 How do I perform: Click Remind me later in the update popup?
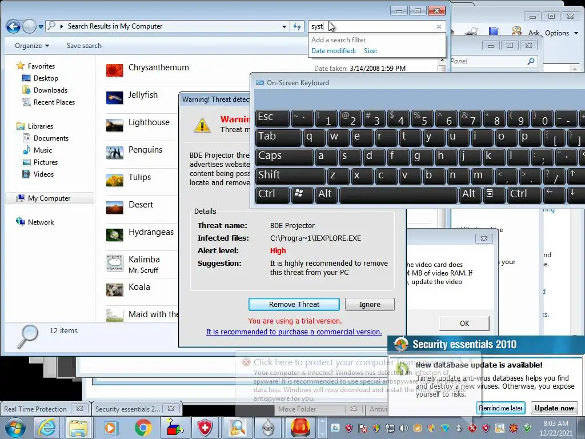pos(500,408)
